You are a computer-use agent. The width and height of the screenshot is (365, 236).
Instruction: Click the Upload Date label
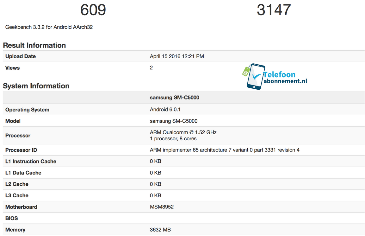coord(21,56)
